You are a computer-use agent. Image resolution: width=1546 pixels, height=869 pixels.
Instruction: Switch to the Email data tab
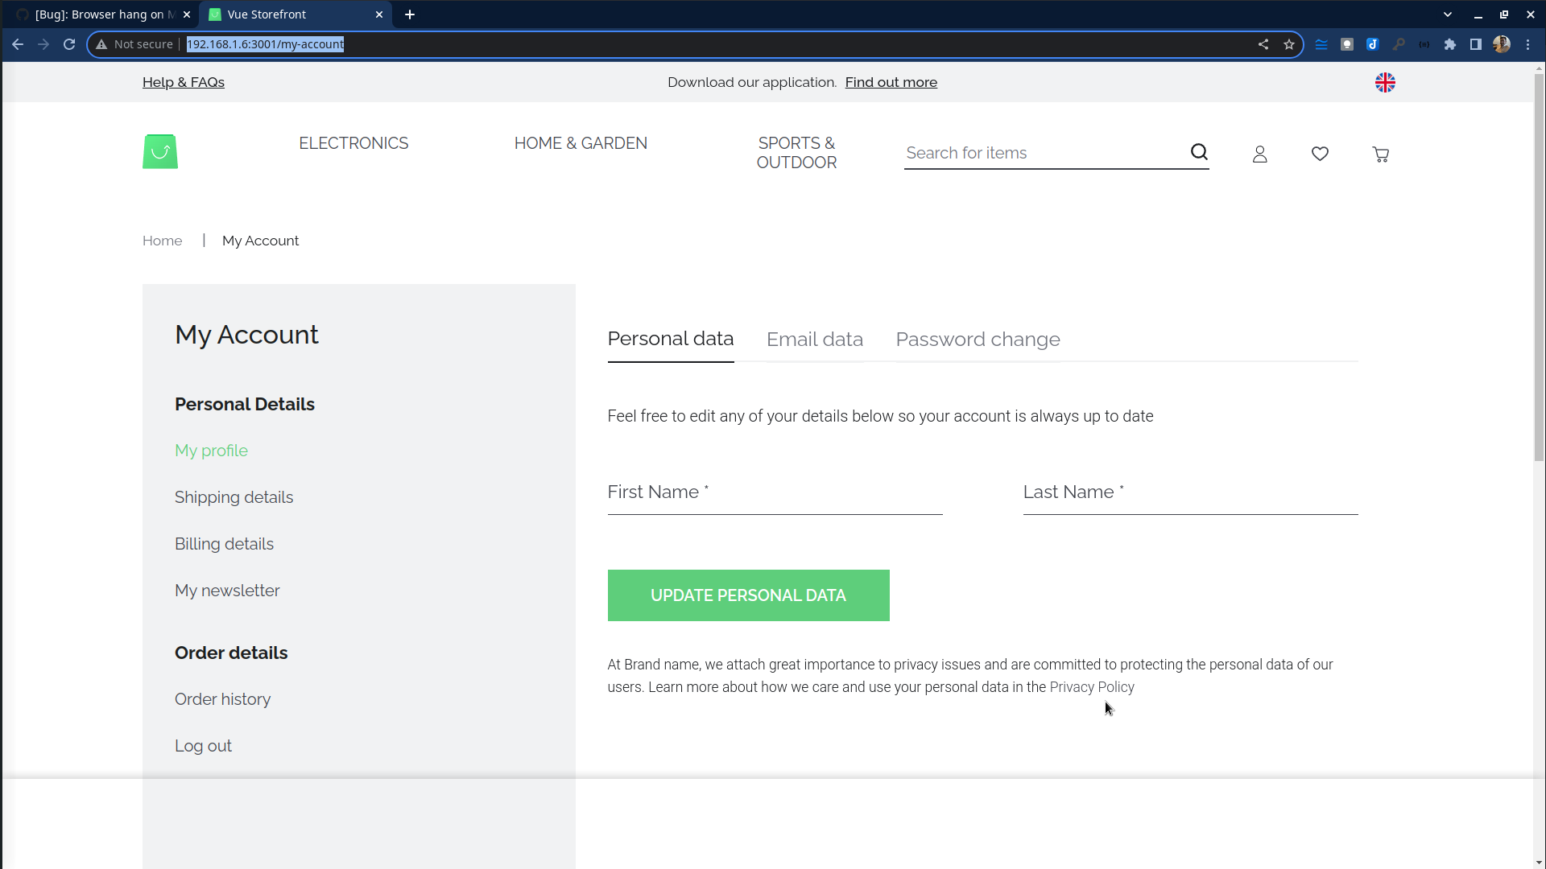click(x=814, y=340)
